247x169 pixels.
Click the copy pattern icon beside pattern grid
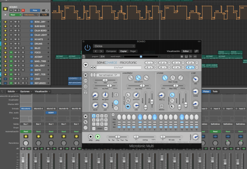(x=85, y=122)
